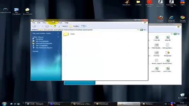Select dbg.dll file in back window
This screenshot has height=106, width=189.
click(167, 39)
